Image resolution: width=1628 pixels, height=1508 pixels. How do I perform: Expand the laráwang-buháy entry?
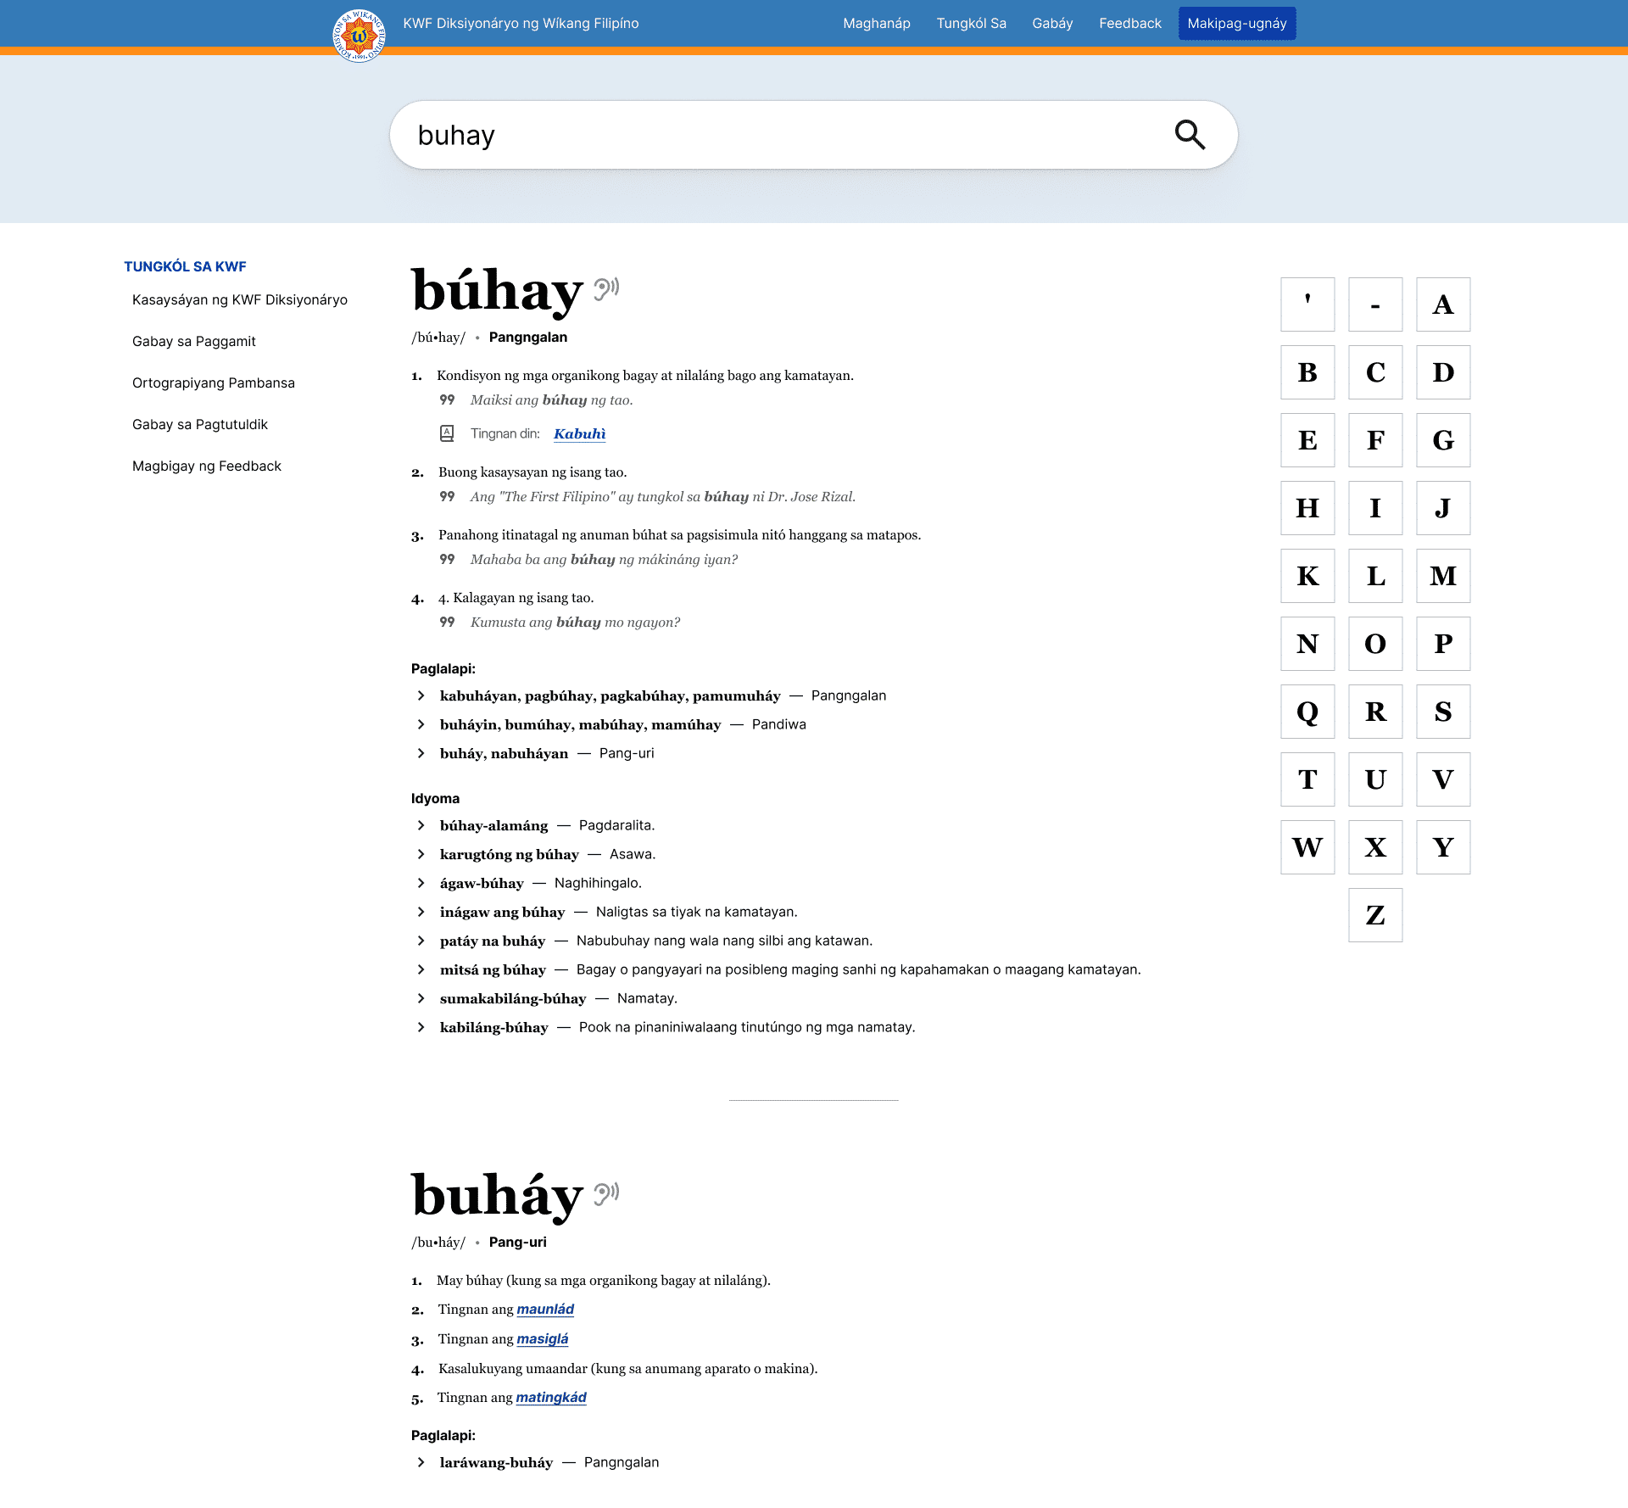point(421,1462)
